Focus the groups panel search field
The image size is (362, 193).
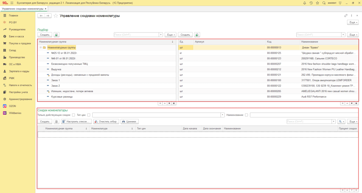[136, 35]
